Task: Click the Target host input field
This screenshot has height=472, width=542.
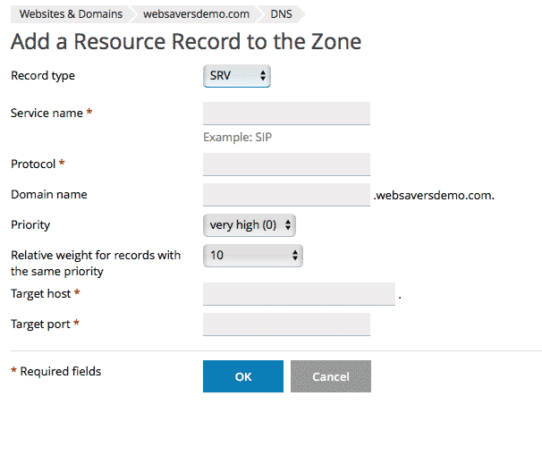Action: (299, 294)
